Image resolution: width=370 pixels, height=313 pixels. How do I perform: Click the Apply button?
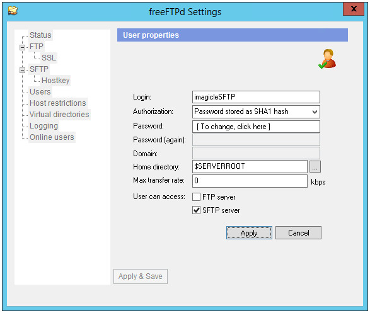tap(249, 233)
